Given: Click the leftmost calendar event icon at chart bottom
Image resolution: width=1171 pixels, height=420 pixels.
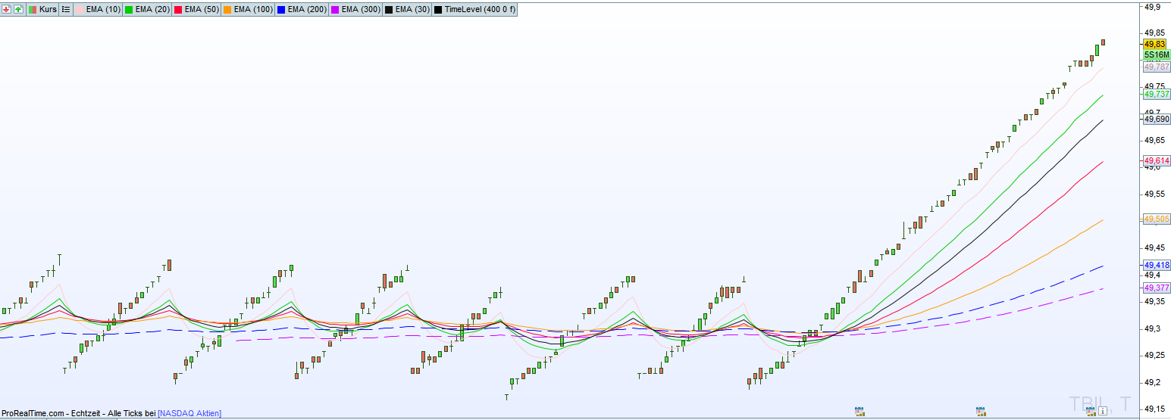Looking at the screenshot, I should pos(859,411).
